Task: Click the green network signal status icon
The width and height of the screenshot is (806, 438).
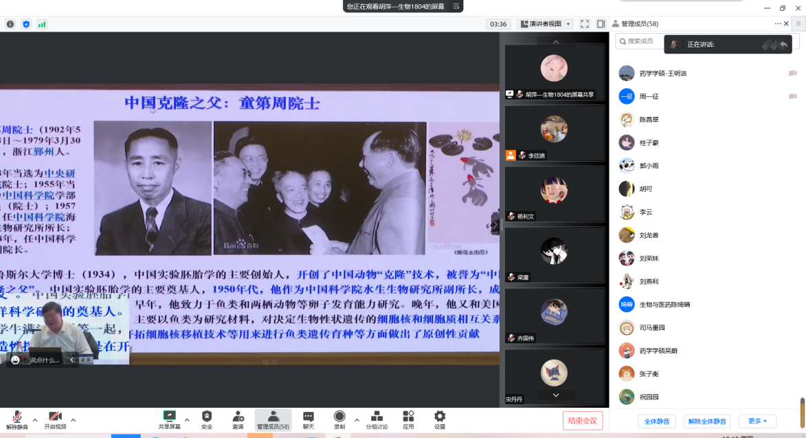Action: (42, 24)
